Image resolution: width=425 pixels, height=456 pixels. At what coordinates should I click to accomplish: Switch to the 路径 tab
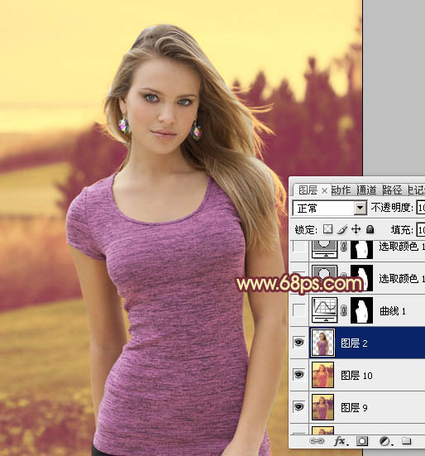[x=392, y=190]
